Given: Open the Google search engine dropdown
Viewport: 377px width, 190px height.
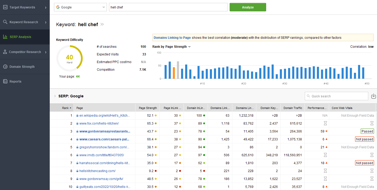Looking at the screenshot, I should (80, 7).
